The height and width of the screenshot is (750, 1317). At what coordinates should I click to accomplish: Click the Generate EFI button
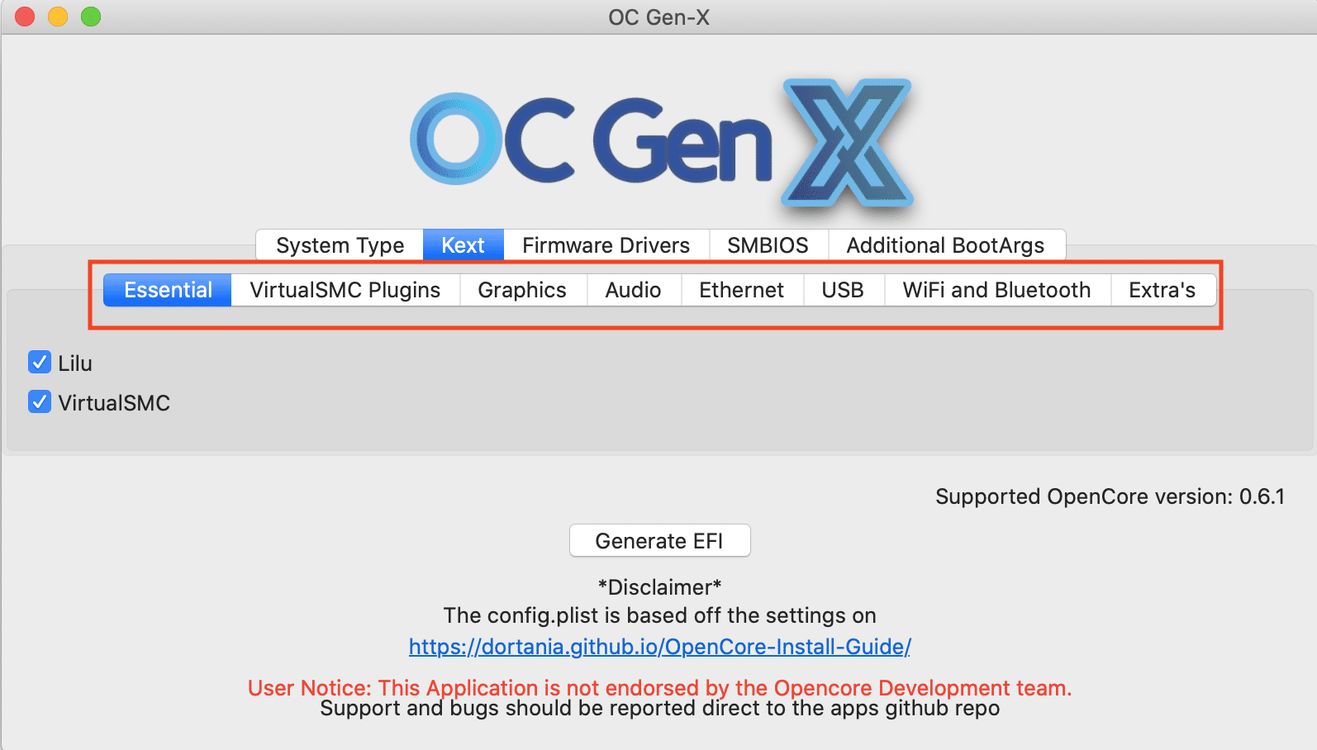(x=659, y=541)
